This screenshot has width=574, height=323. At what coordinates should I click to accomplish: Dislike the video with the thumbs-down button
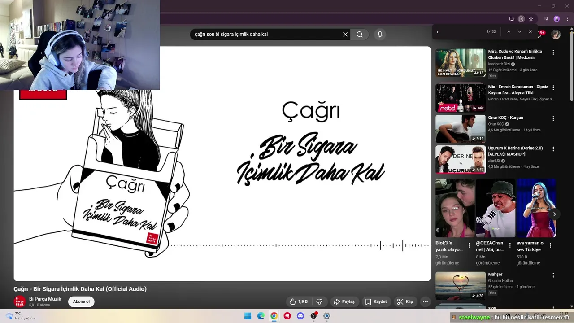[320, 301]
